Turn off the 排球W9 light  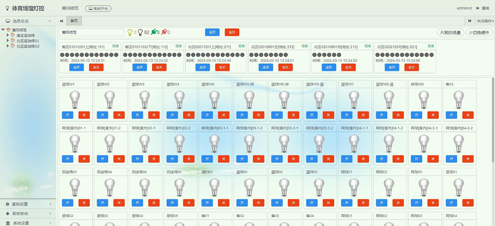point(433,115)
